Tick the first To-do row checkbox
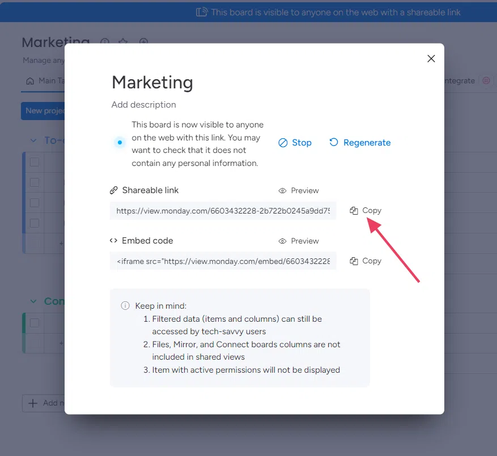Viewport: 497px width, 456px height. tap(35, 162)
